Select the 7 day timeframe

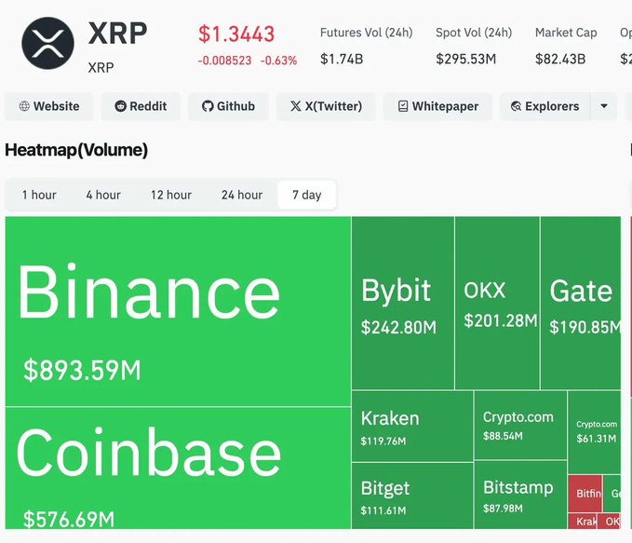[306, 195]
